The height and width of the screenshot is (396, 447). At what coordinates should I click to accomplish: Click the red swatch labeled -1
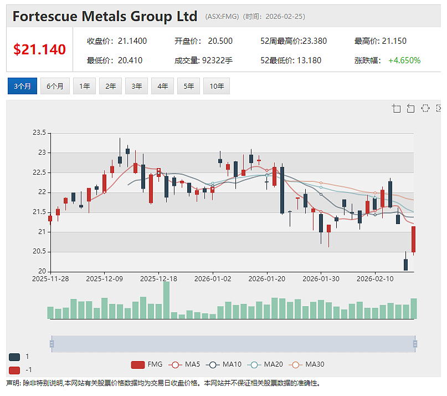click(14, 370)
